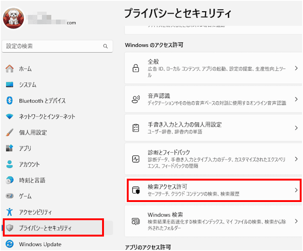
Task: Click the speech recognition icon beside 音声認識
Action: point(136,99)
